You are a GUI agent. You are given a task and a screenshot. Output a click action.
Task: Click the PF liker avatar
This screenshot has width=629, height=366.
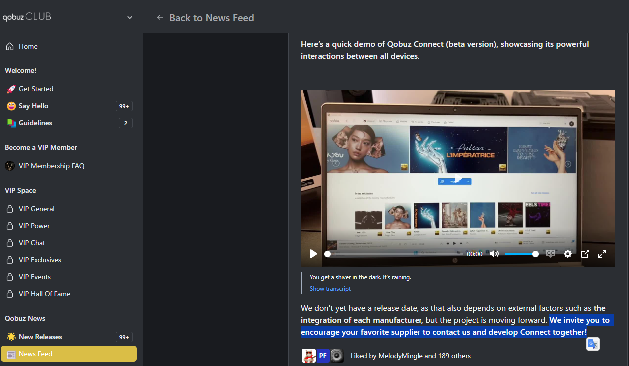tap(323, 356)
